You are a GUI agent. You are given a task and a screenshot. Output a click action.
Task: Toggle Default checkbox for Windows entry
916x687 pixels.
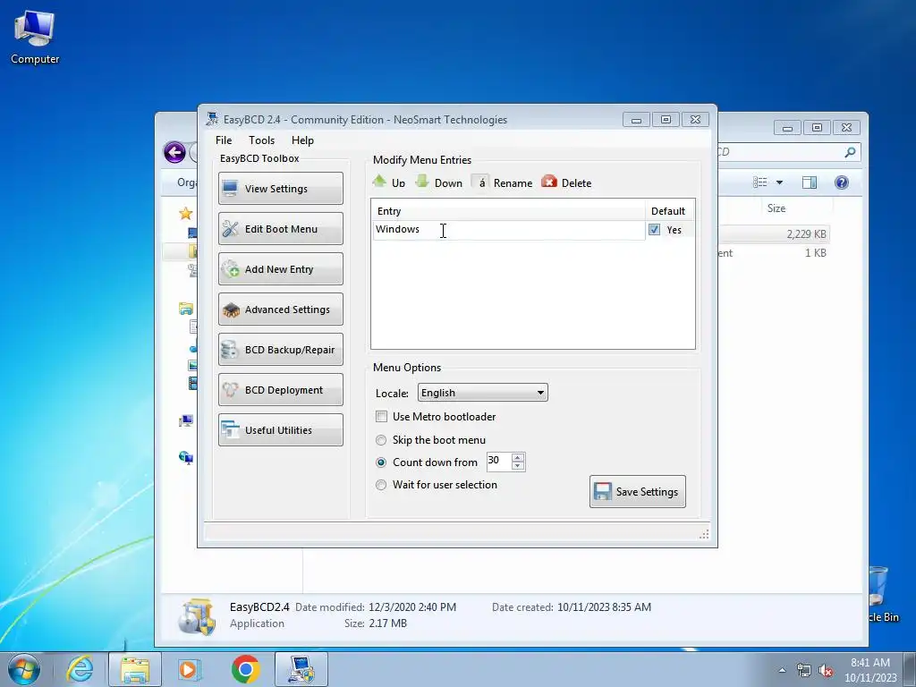[654, 230]
